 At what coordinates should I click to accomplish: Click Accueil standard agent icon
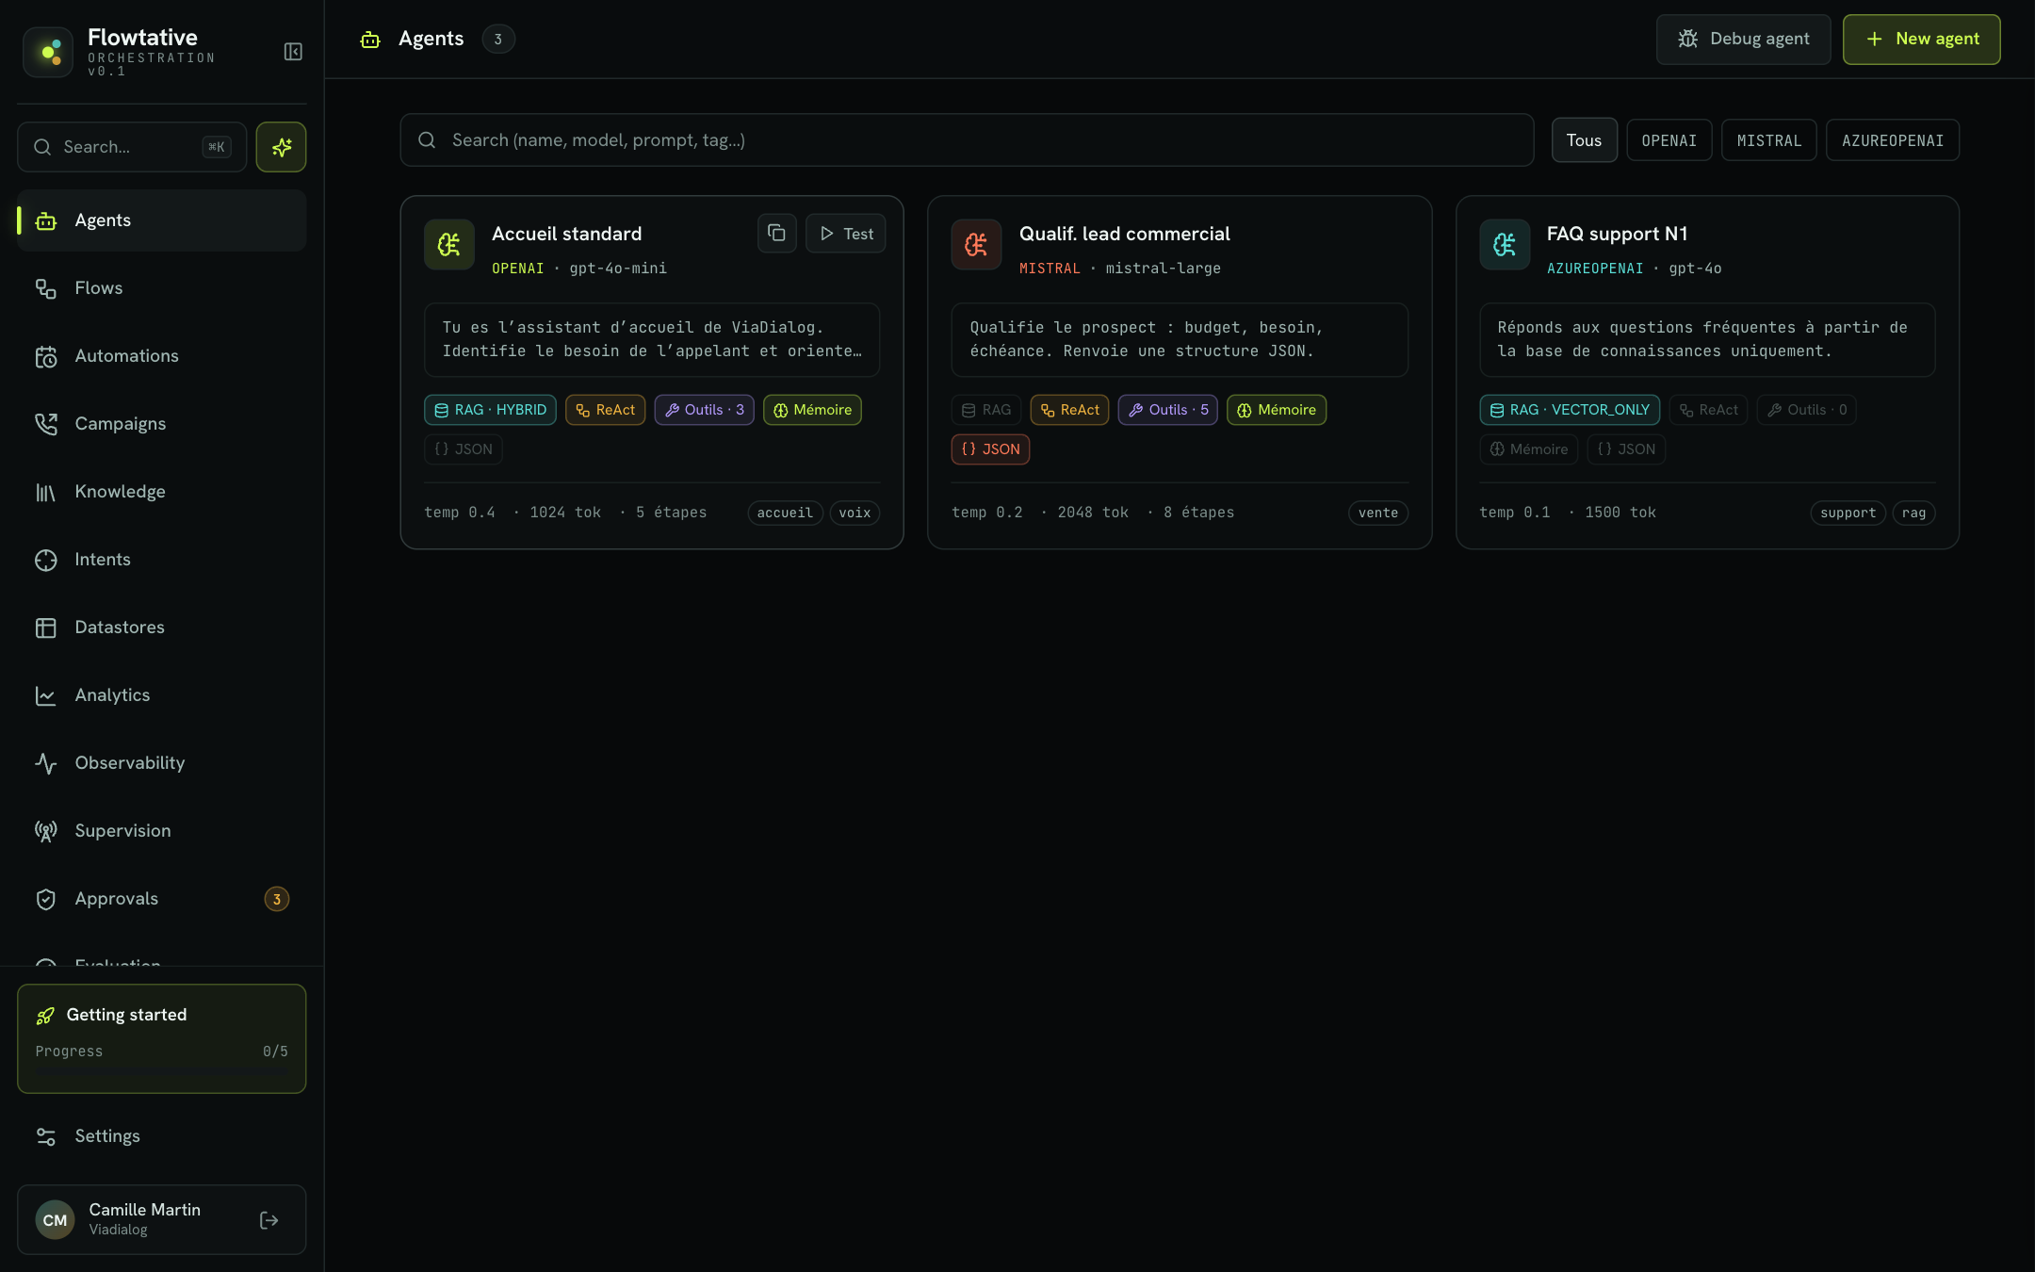point(449,245)
